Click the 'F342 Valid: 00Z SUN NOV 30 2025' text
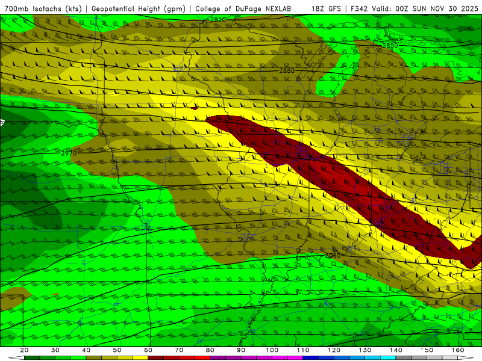The height and width of the screenshot is (361, 482). pyautogui.click(x=415, y=9)
